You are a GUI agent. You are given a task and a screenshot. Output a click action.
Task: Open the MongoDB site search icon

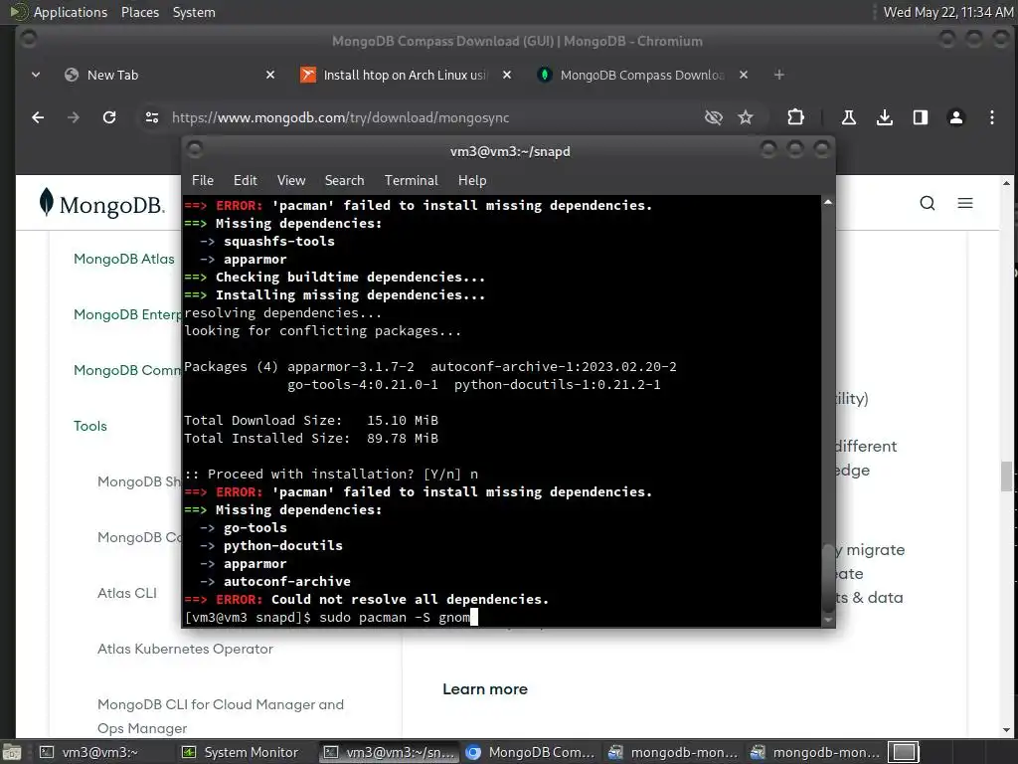pos(928,203)
